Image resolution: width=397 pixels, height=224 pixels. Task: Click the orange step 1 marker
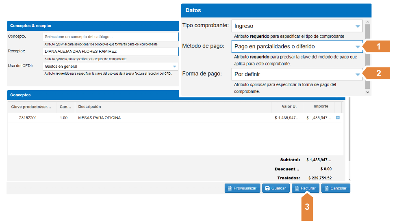(x=378, y=47)
